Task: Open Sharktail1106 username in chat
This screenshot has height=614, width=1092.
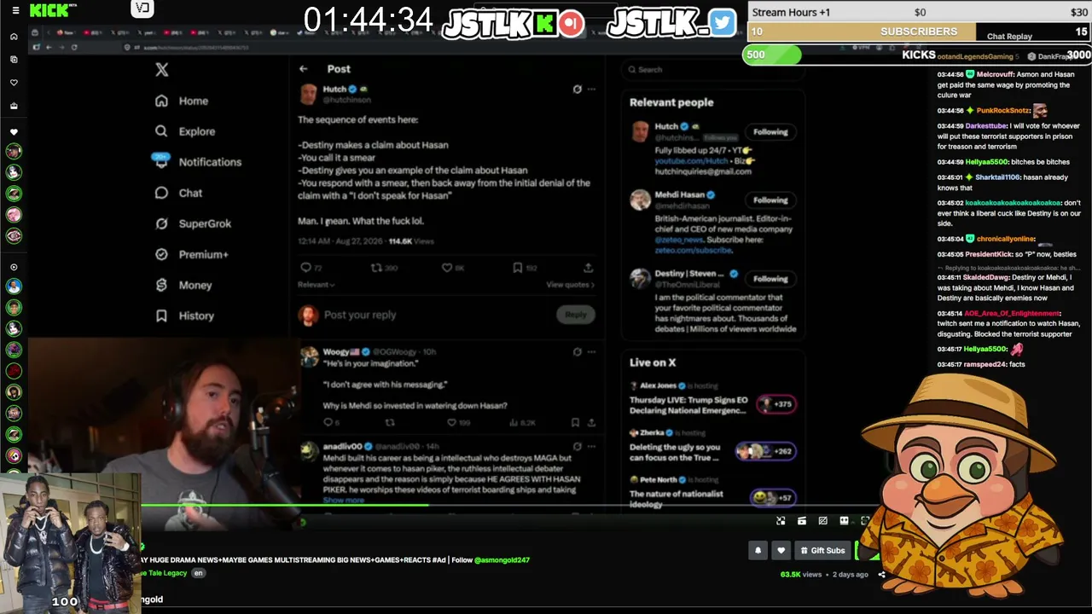Action: (997, 177)
